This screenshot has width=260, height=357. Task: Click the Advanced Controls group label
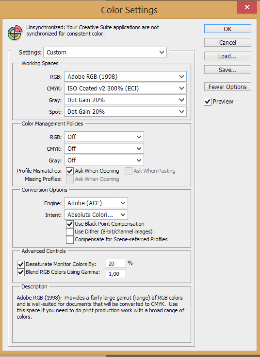tap(44, 251)
